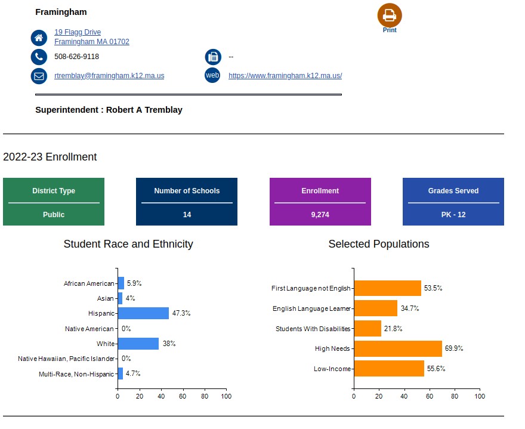The image size is (525, 429).
Task: Click the orange Print icon
Action: pyautogui.click(x=390, y=15)
